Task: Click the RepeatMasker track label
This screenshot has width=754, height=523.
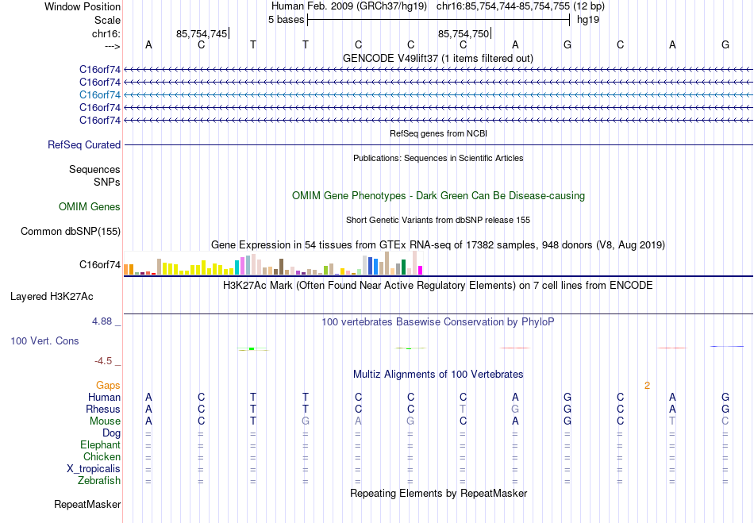Action: [x=87, y=504]
